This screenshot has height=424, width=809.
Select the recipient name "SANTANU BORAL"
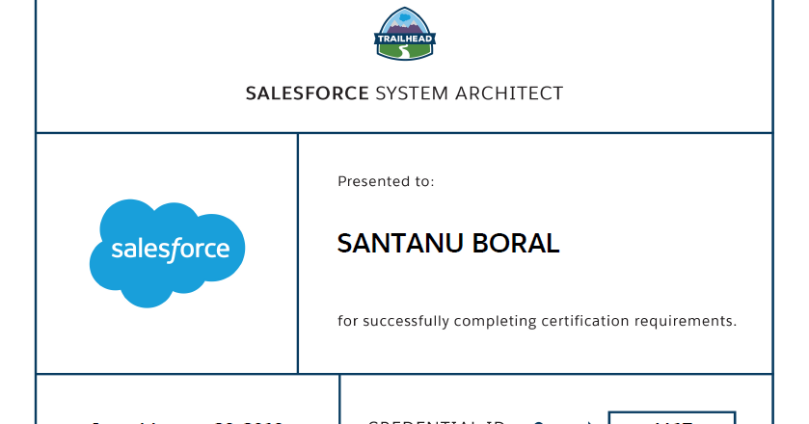448,244
